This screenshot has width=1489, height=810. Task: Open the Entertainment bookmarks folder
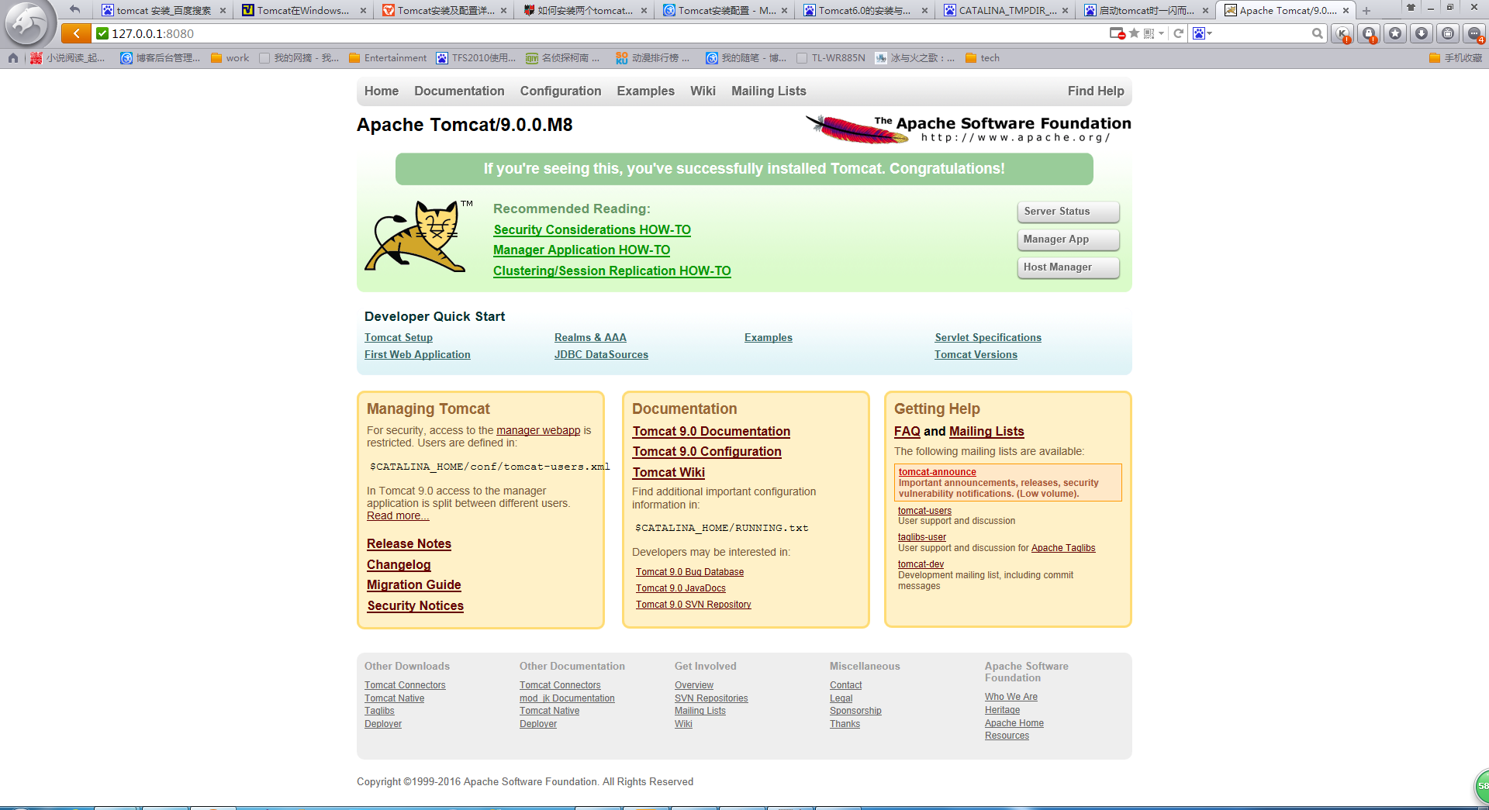(x=388, y=58)
